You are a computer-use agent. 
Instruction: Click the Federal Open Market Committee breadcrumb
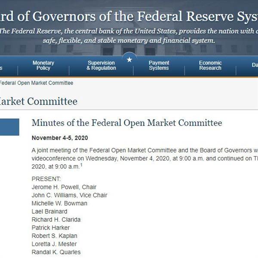(x=37, y=83)
